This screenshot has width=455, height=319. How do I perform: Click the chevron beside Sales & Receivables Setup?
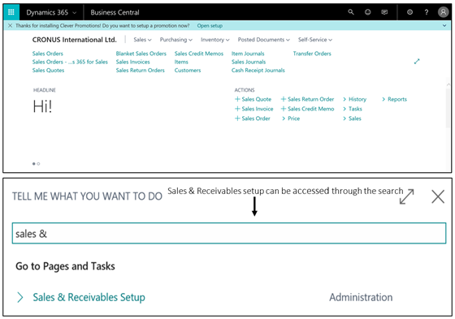coord(20,297)
